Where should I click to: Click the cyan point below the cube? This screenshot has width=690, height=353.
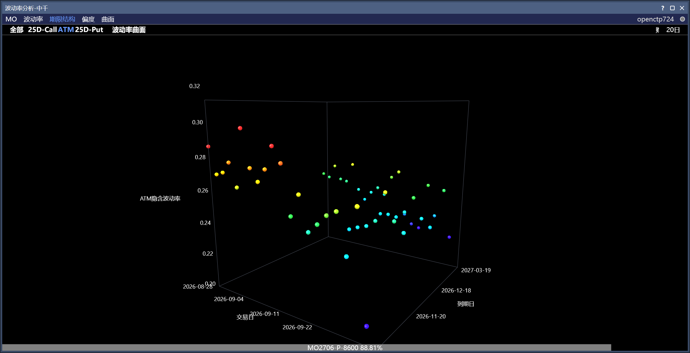click(x=346, y=257)
